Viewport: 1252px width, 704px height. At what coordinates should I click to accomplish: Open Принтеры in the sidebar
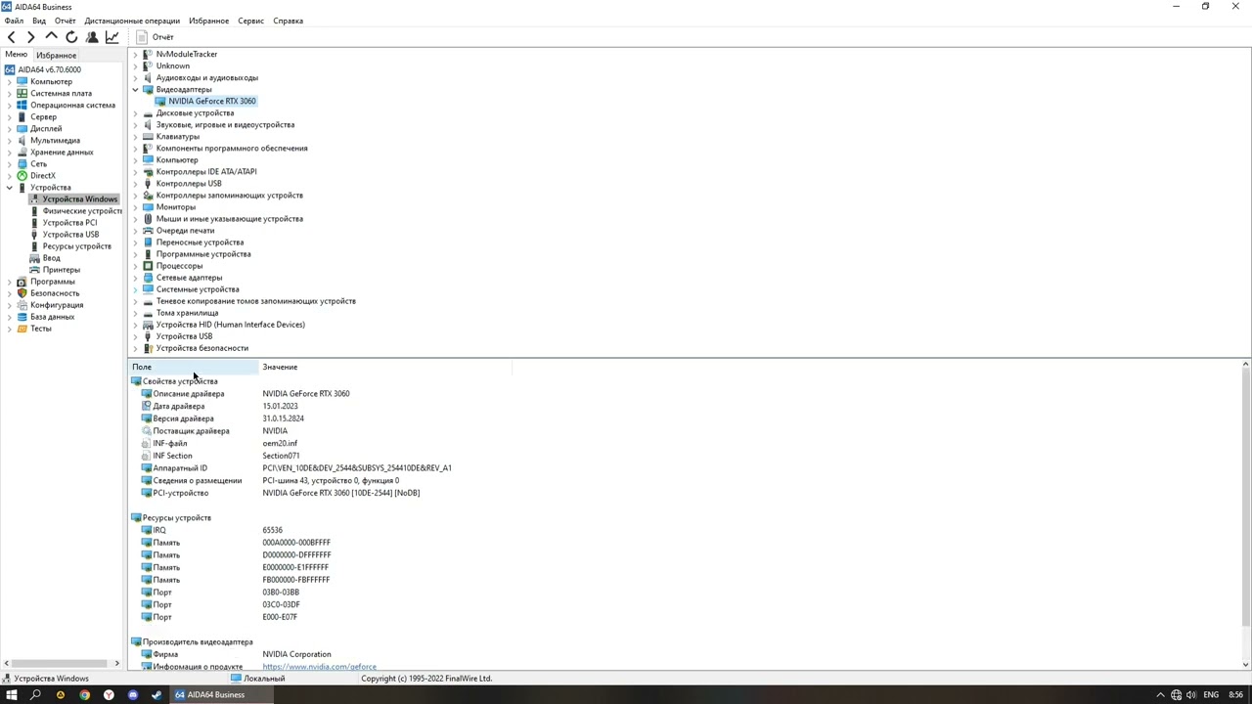[61, 270]
